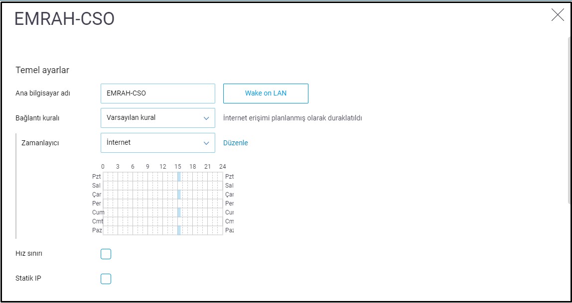The width and height of the screenshot is (572, 303).
Task: Click the Sal row at hour 15
Action: point(179,186)
